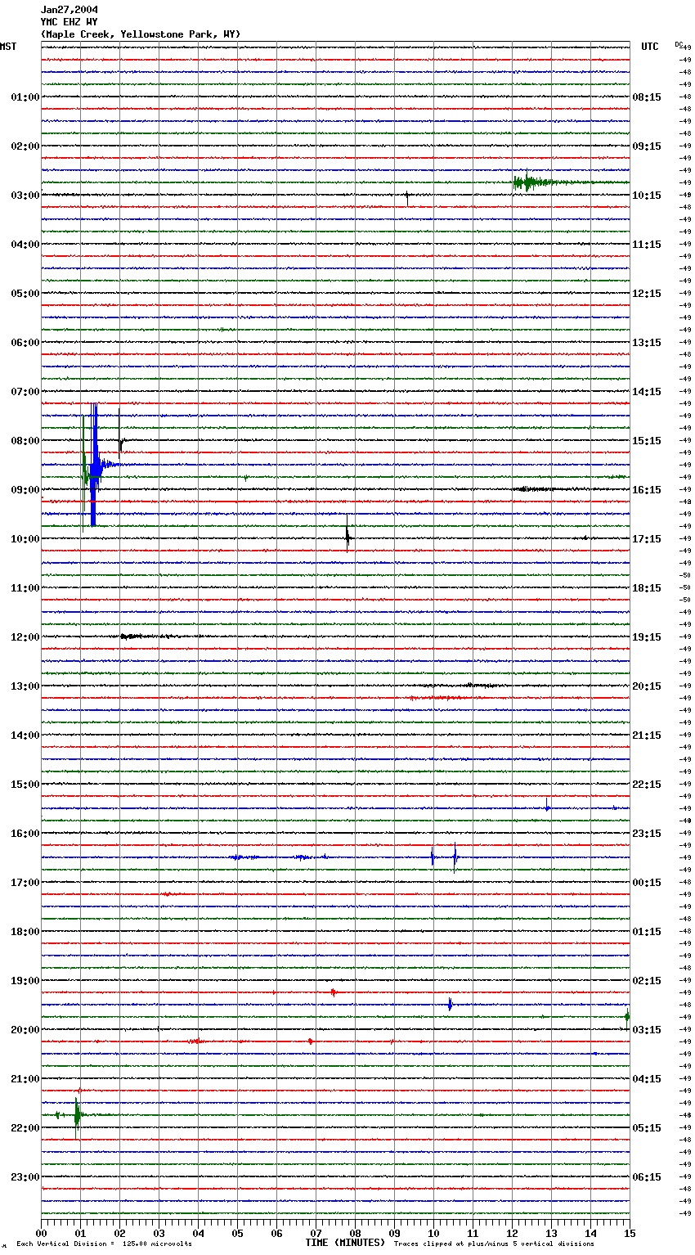Click the 20:15 UTC time label
This screenshot has height=1255, width=695.
(647, 686)
